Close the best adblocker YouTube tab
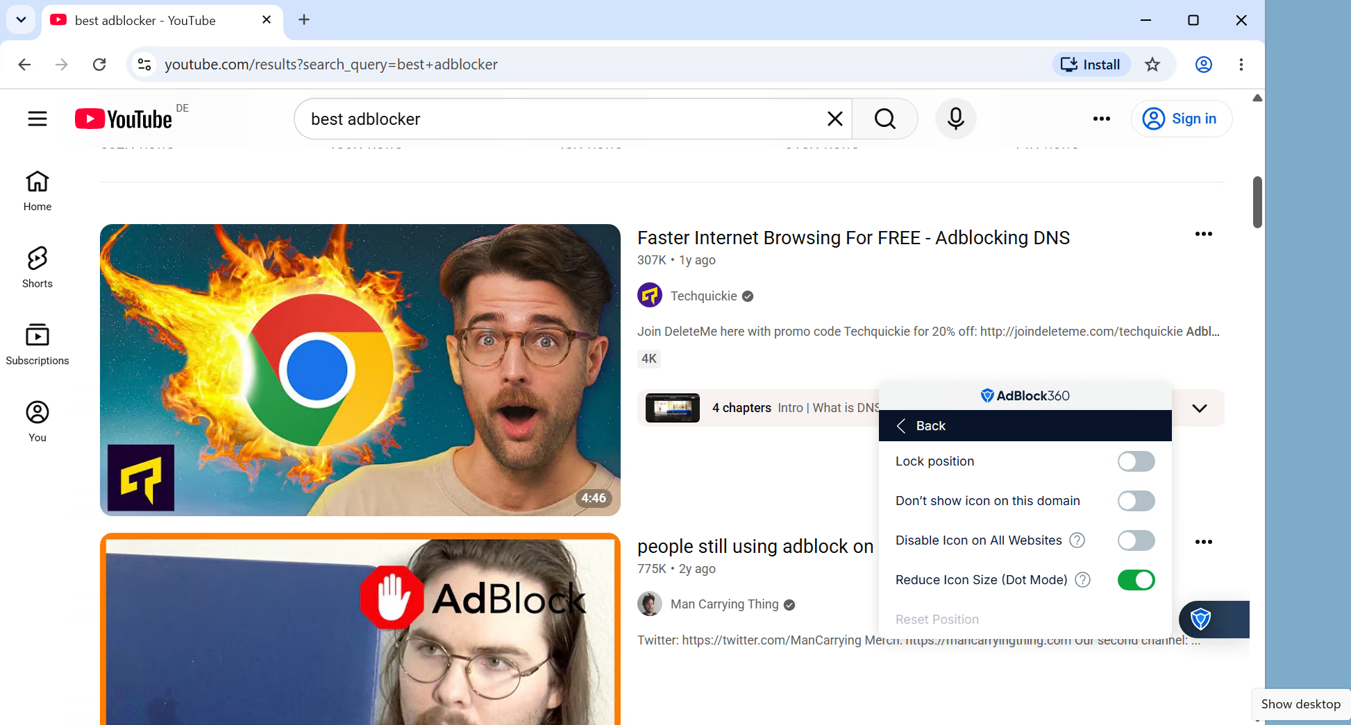 (267, 20)
